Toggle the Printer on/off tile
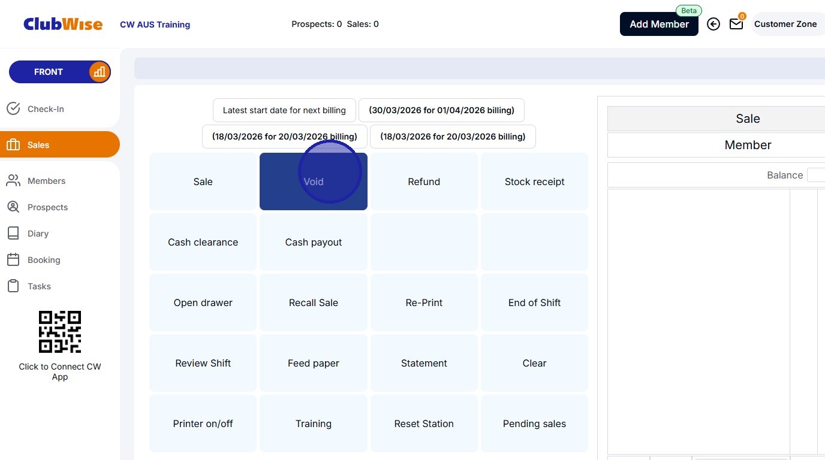The width and height of the screenshot is (825, 460). pyautogui.click(x=203, y=423)
